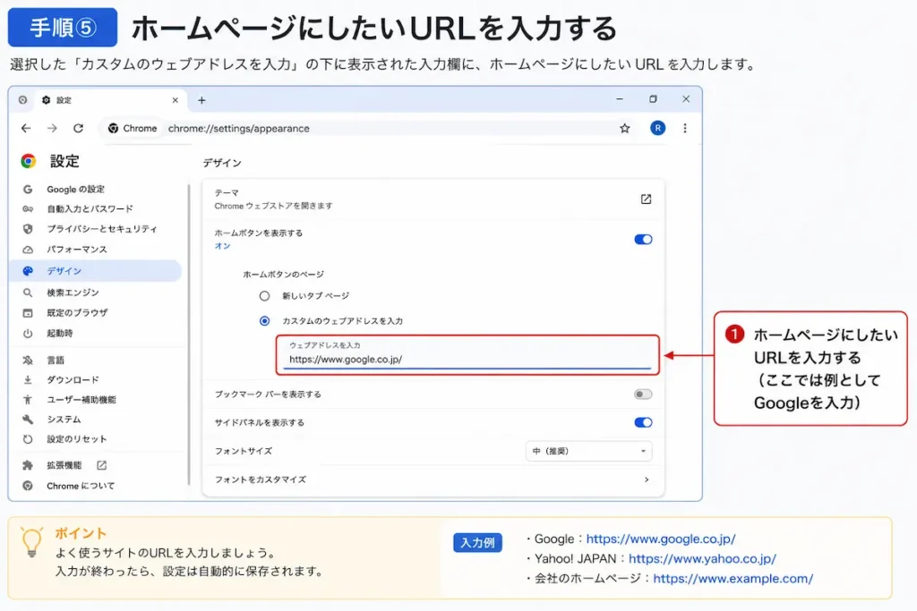Toggle ホームボタンを表示する switch
The height and width of the screenshot is (611, 917).
(643, 240)
